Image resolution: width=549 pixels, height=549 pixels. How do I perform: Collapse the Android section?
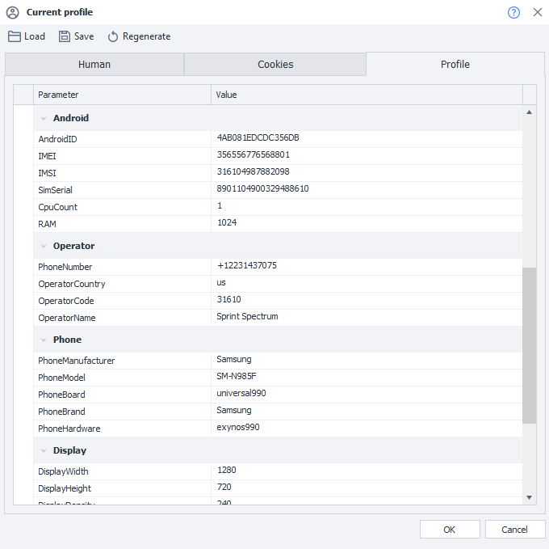tap(44, 118)
